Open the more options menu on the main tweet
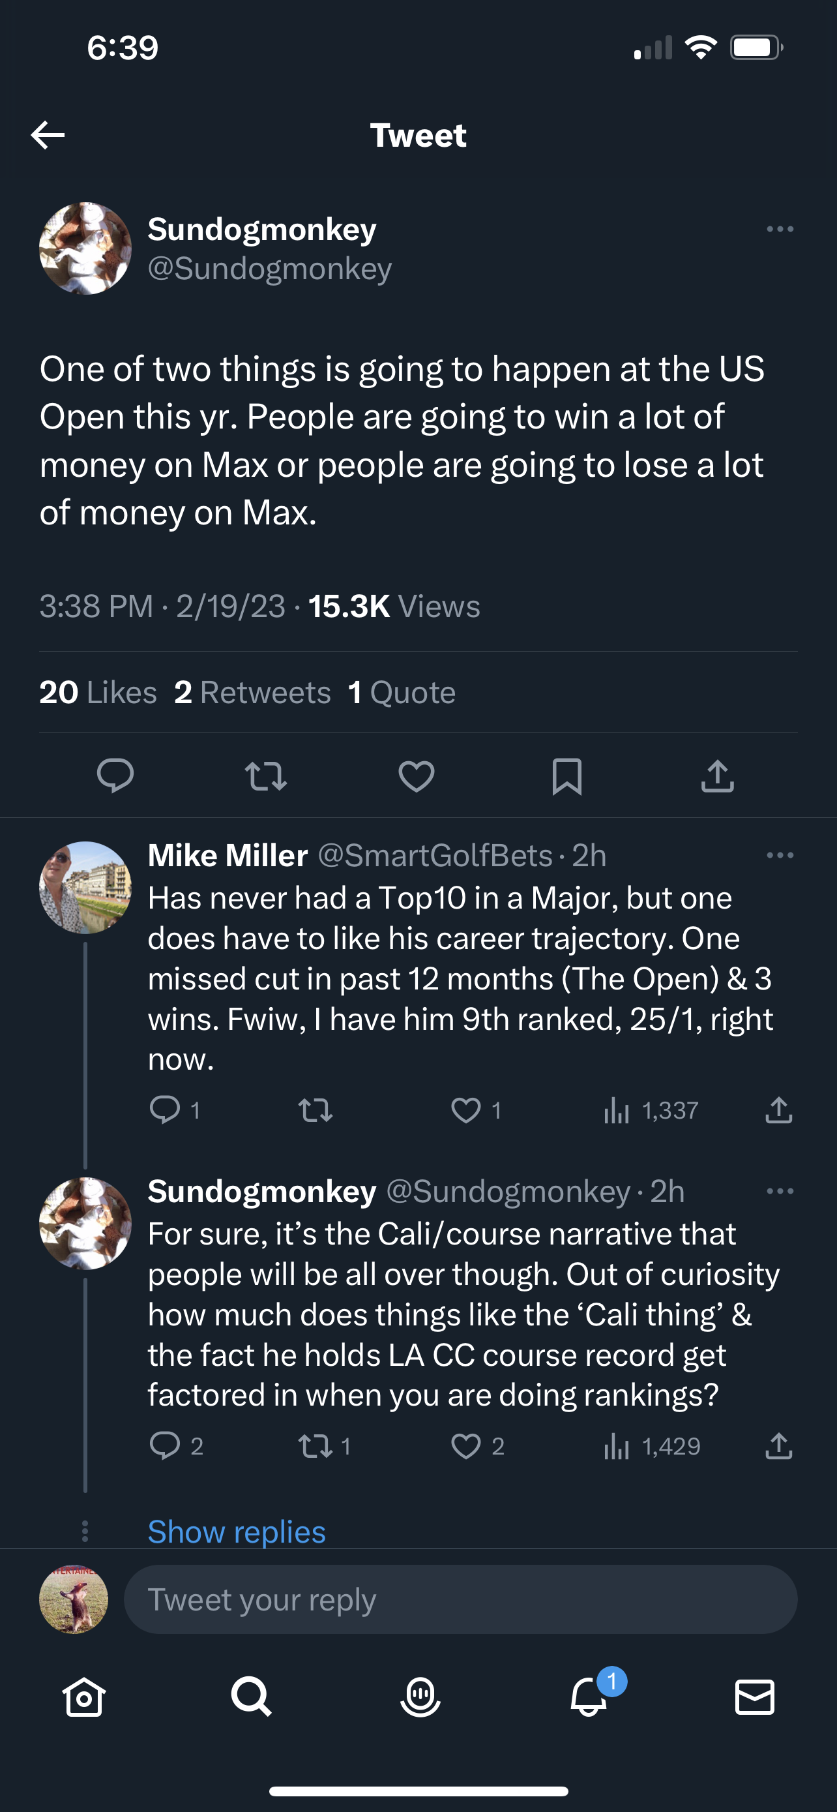Screen dimensions: 837x1812 pos(780,230)
